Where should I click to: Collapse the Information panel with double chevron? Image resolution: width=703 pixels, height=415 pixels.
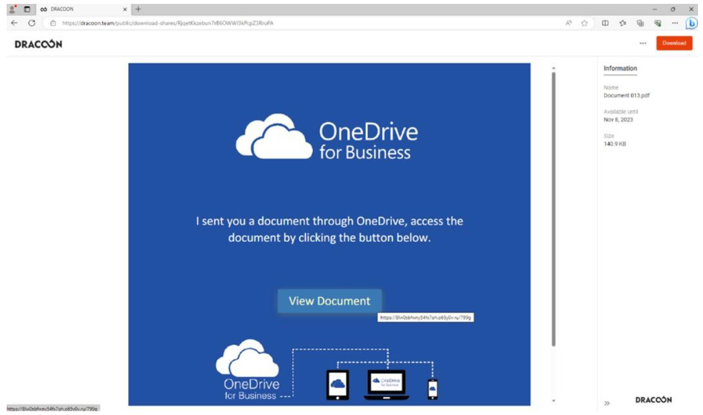coord(607,403)
